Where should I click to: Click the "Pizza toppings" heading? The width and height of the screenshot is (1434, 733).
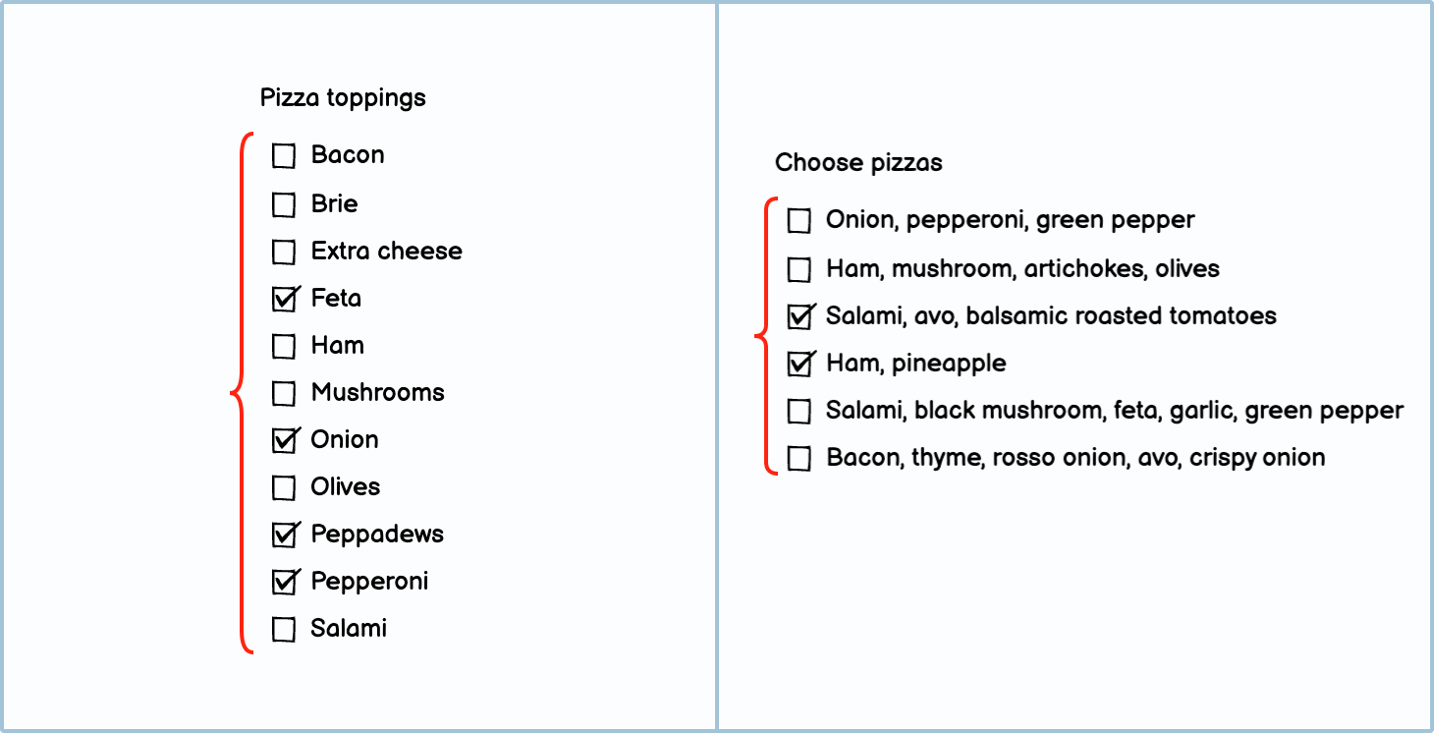(x=343, y=98)
